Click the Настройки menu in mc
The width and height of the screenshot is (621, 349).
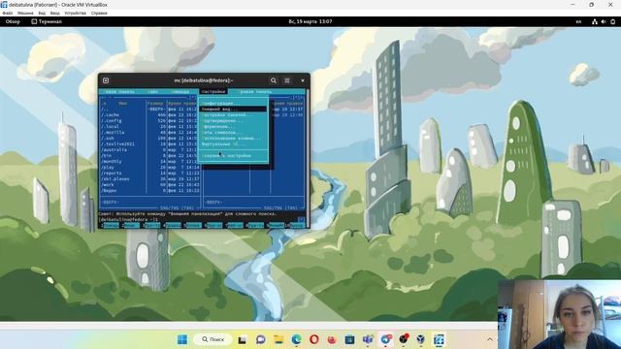point(213,92)
